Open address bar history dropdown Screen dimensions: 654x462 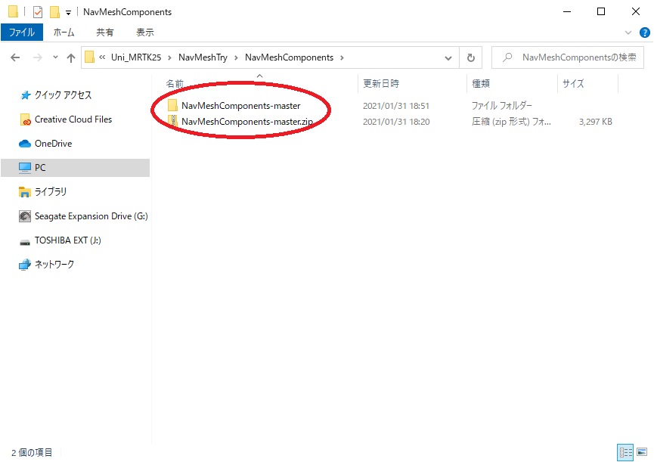[448, 58]
